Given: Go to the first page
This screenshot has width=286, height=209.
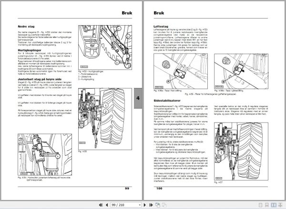Looking at the screenshot, I should [x=101, y=205].
